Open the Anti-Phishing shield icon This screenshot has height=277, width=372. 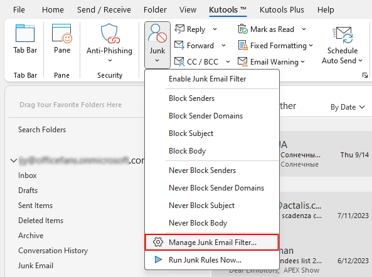[110, 33]
